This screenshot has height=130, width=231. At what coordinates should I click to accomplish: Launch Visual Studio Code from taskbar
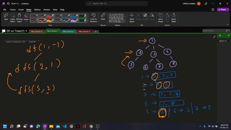pyautogui.click(x=65, y=126)
